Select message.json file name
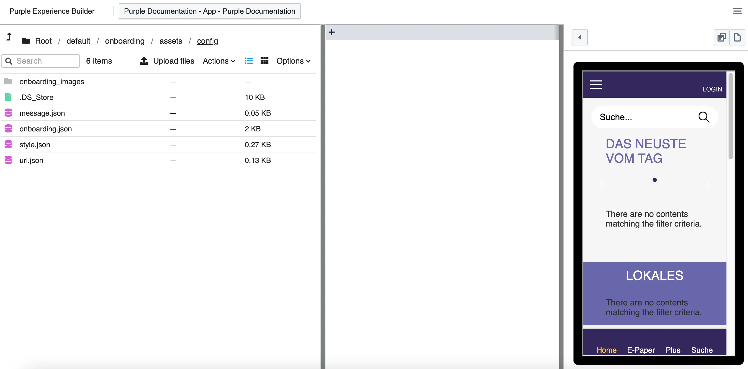The image size is (748, 369). 42,113
